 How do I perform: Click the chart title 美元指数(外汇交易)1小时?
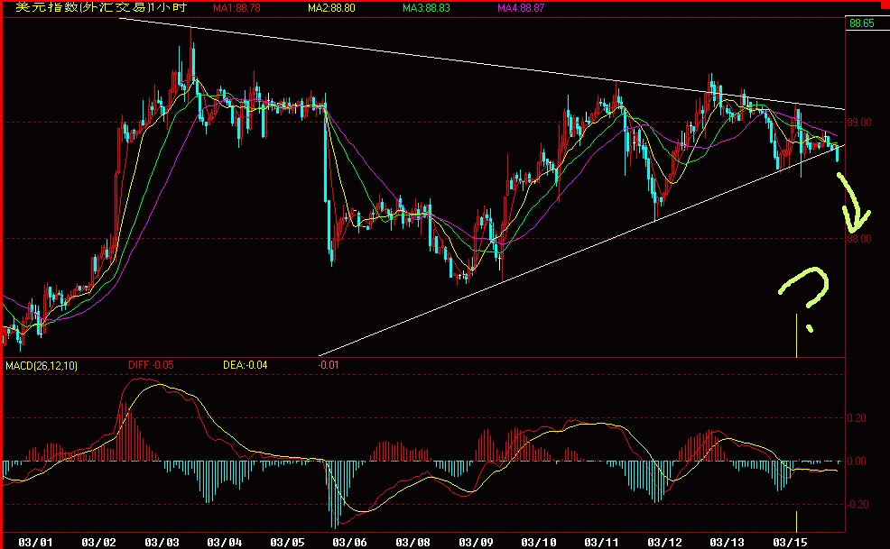tap(101, 7)
